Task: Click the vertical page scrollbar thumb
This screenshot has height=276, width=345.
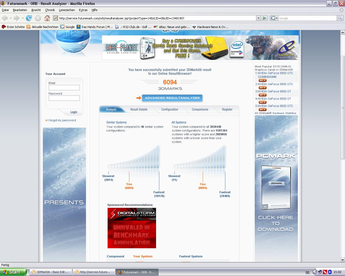Action: click(343, 107)
